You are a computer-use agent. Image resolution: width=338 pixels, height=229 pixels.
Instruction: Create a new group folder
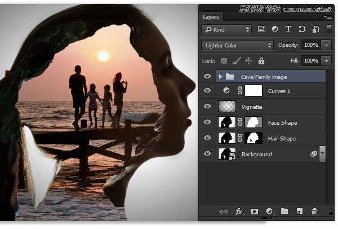284,211
